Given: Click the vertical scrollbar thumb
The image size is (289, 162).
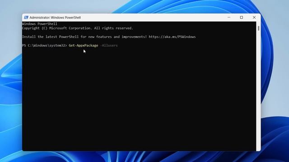Looking at the screenshot, I should coord(259,28).
